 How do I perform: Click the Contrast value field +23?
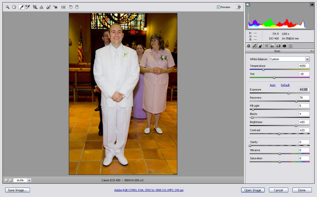pos(304,130)
